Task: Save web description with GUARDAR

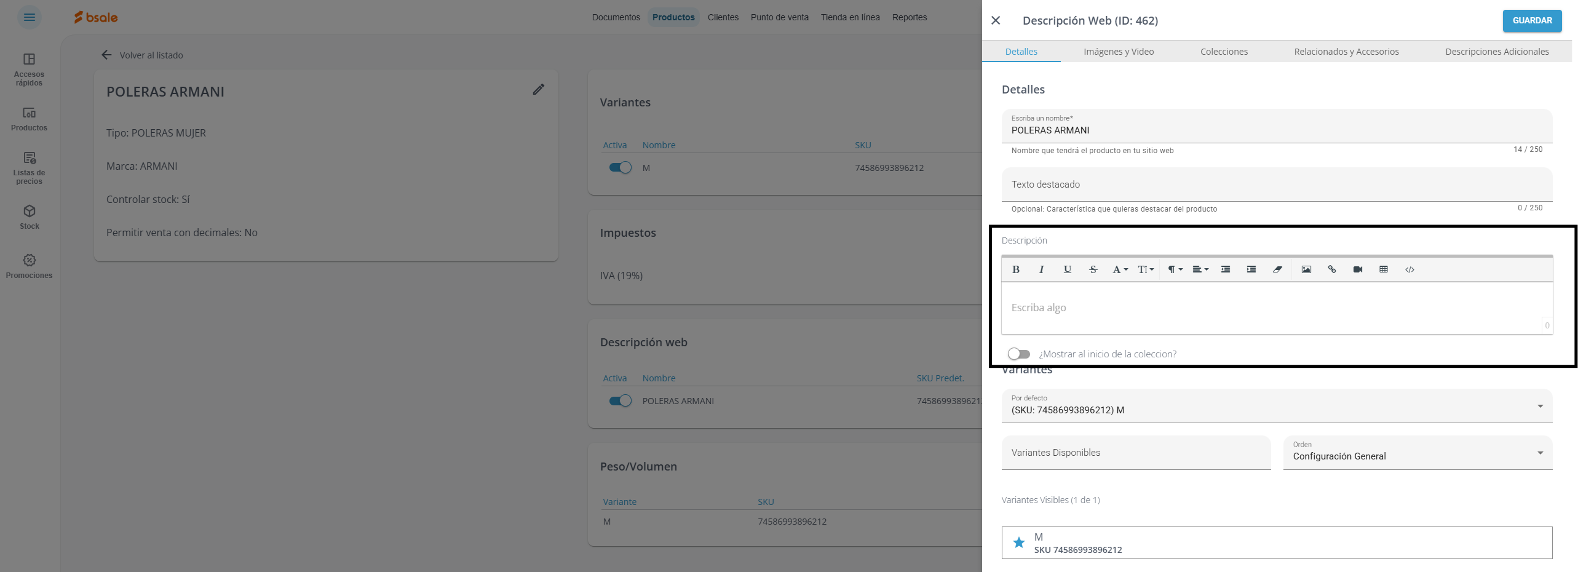Action: tap(1532, 20)
